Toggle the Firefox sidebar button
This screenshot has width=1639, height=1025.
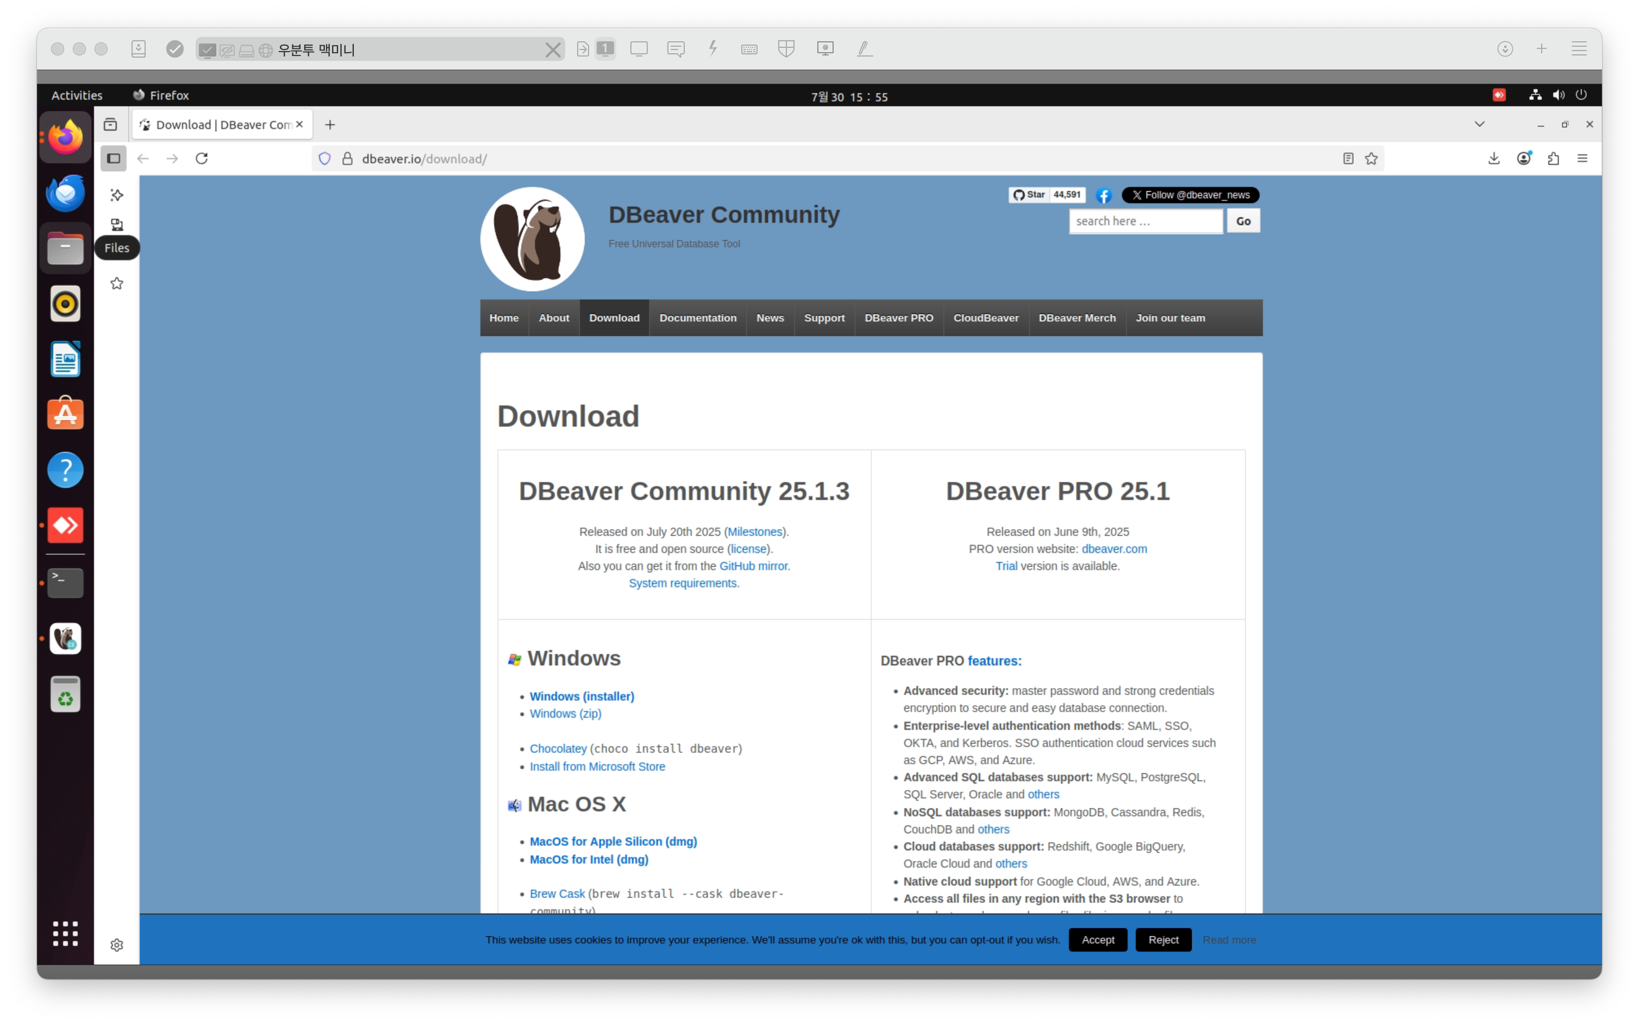click(114, 159)
